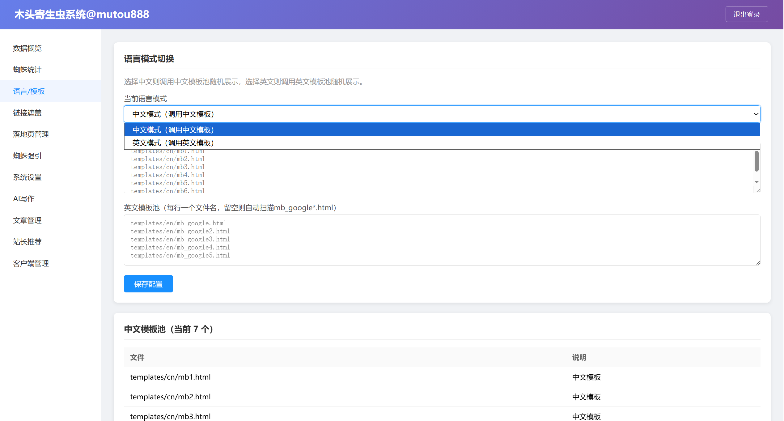784x421 pixels.
Task: Click 中文模板 cell in the mb1.html row
Action: tap(586, 377)
